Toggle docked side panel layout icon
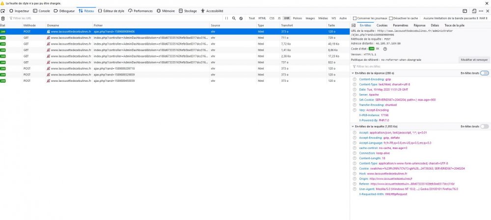The width and height of the screenshot is (491, 220). click(465, 11)
